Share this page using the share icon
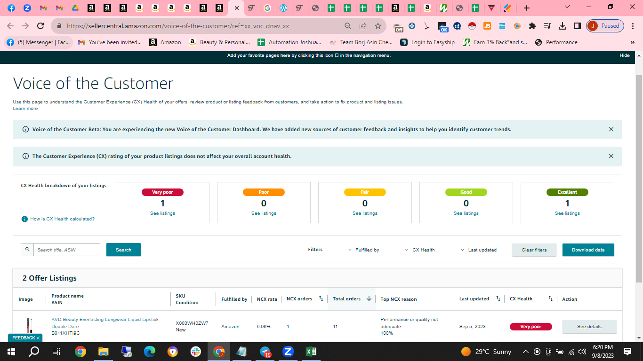This screenshot has width=643, height=361. pos(363,26)
